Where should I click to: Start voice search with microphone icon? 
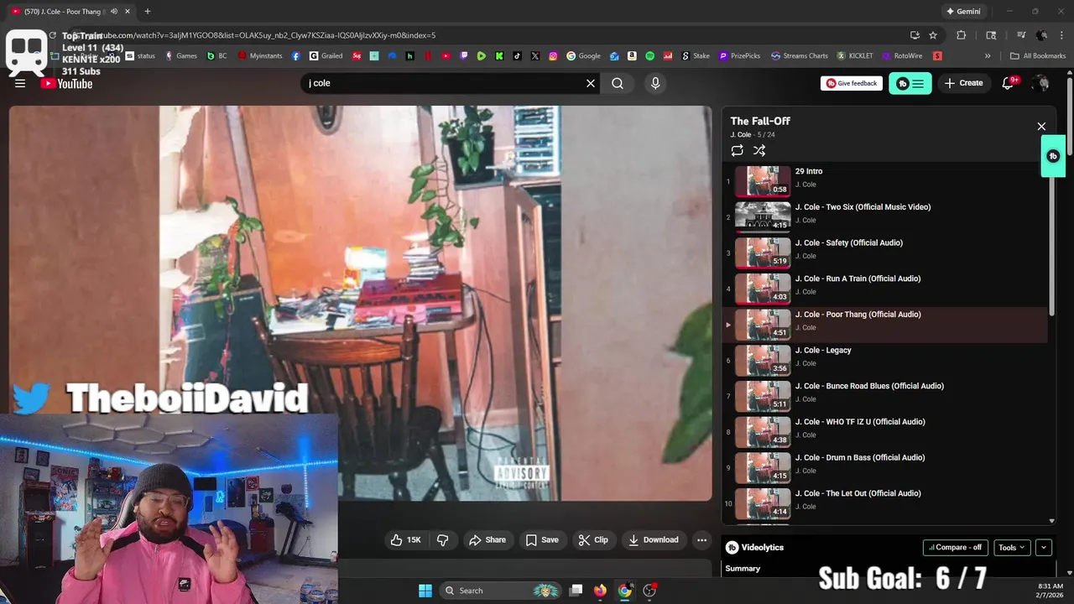coord(655,83)
